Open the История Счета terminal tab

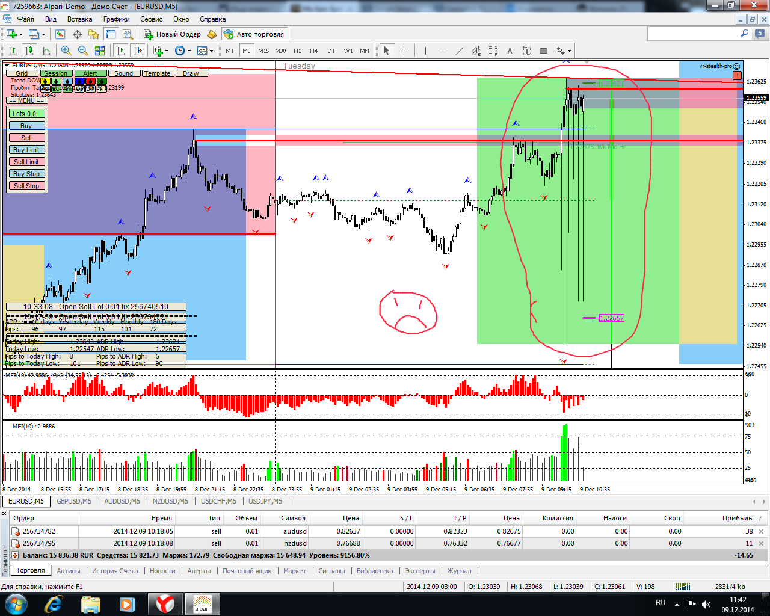tap(114, 571)
